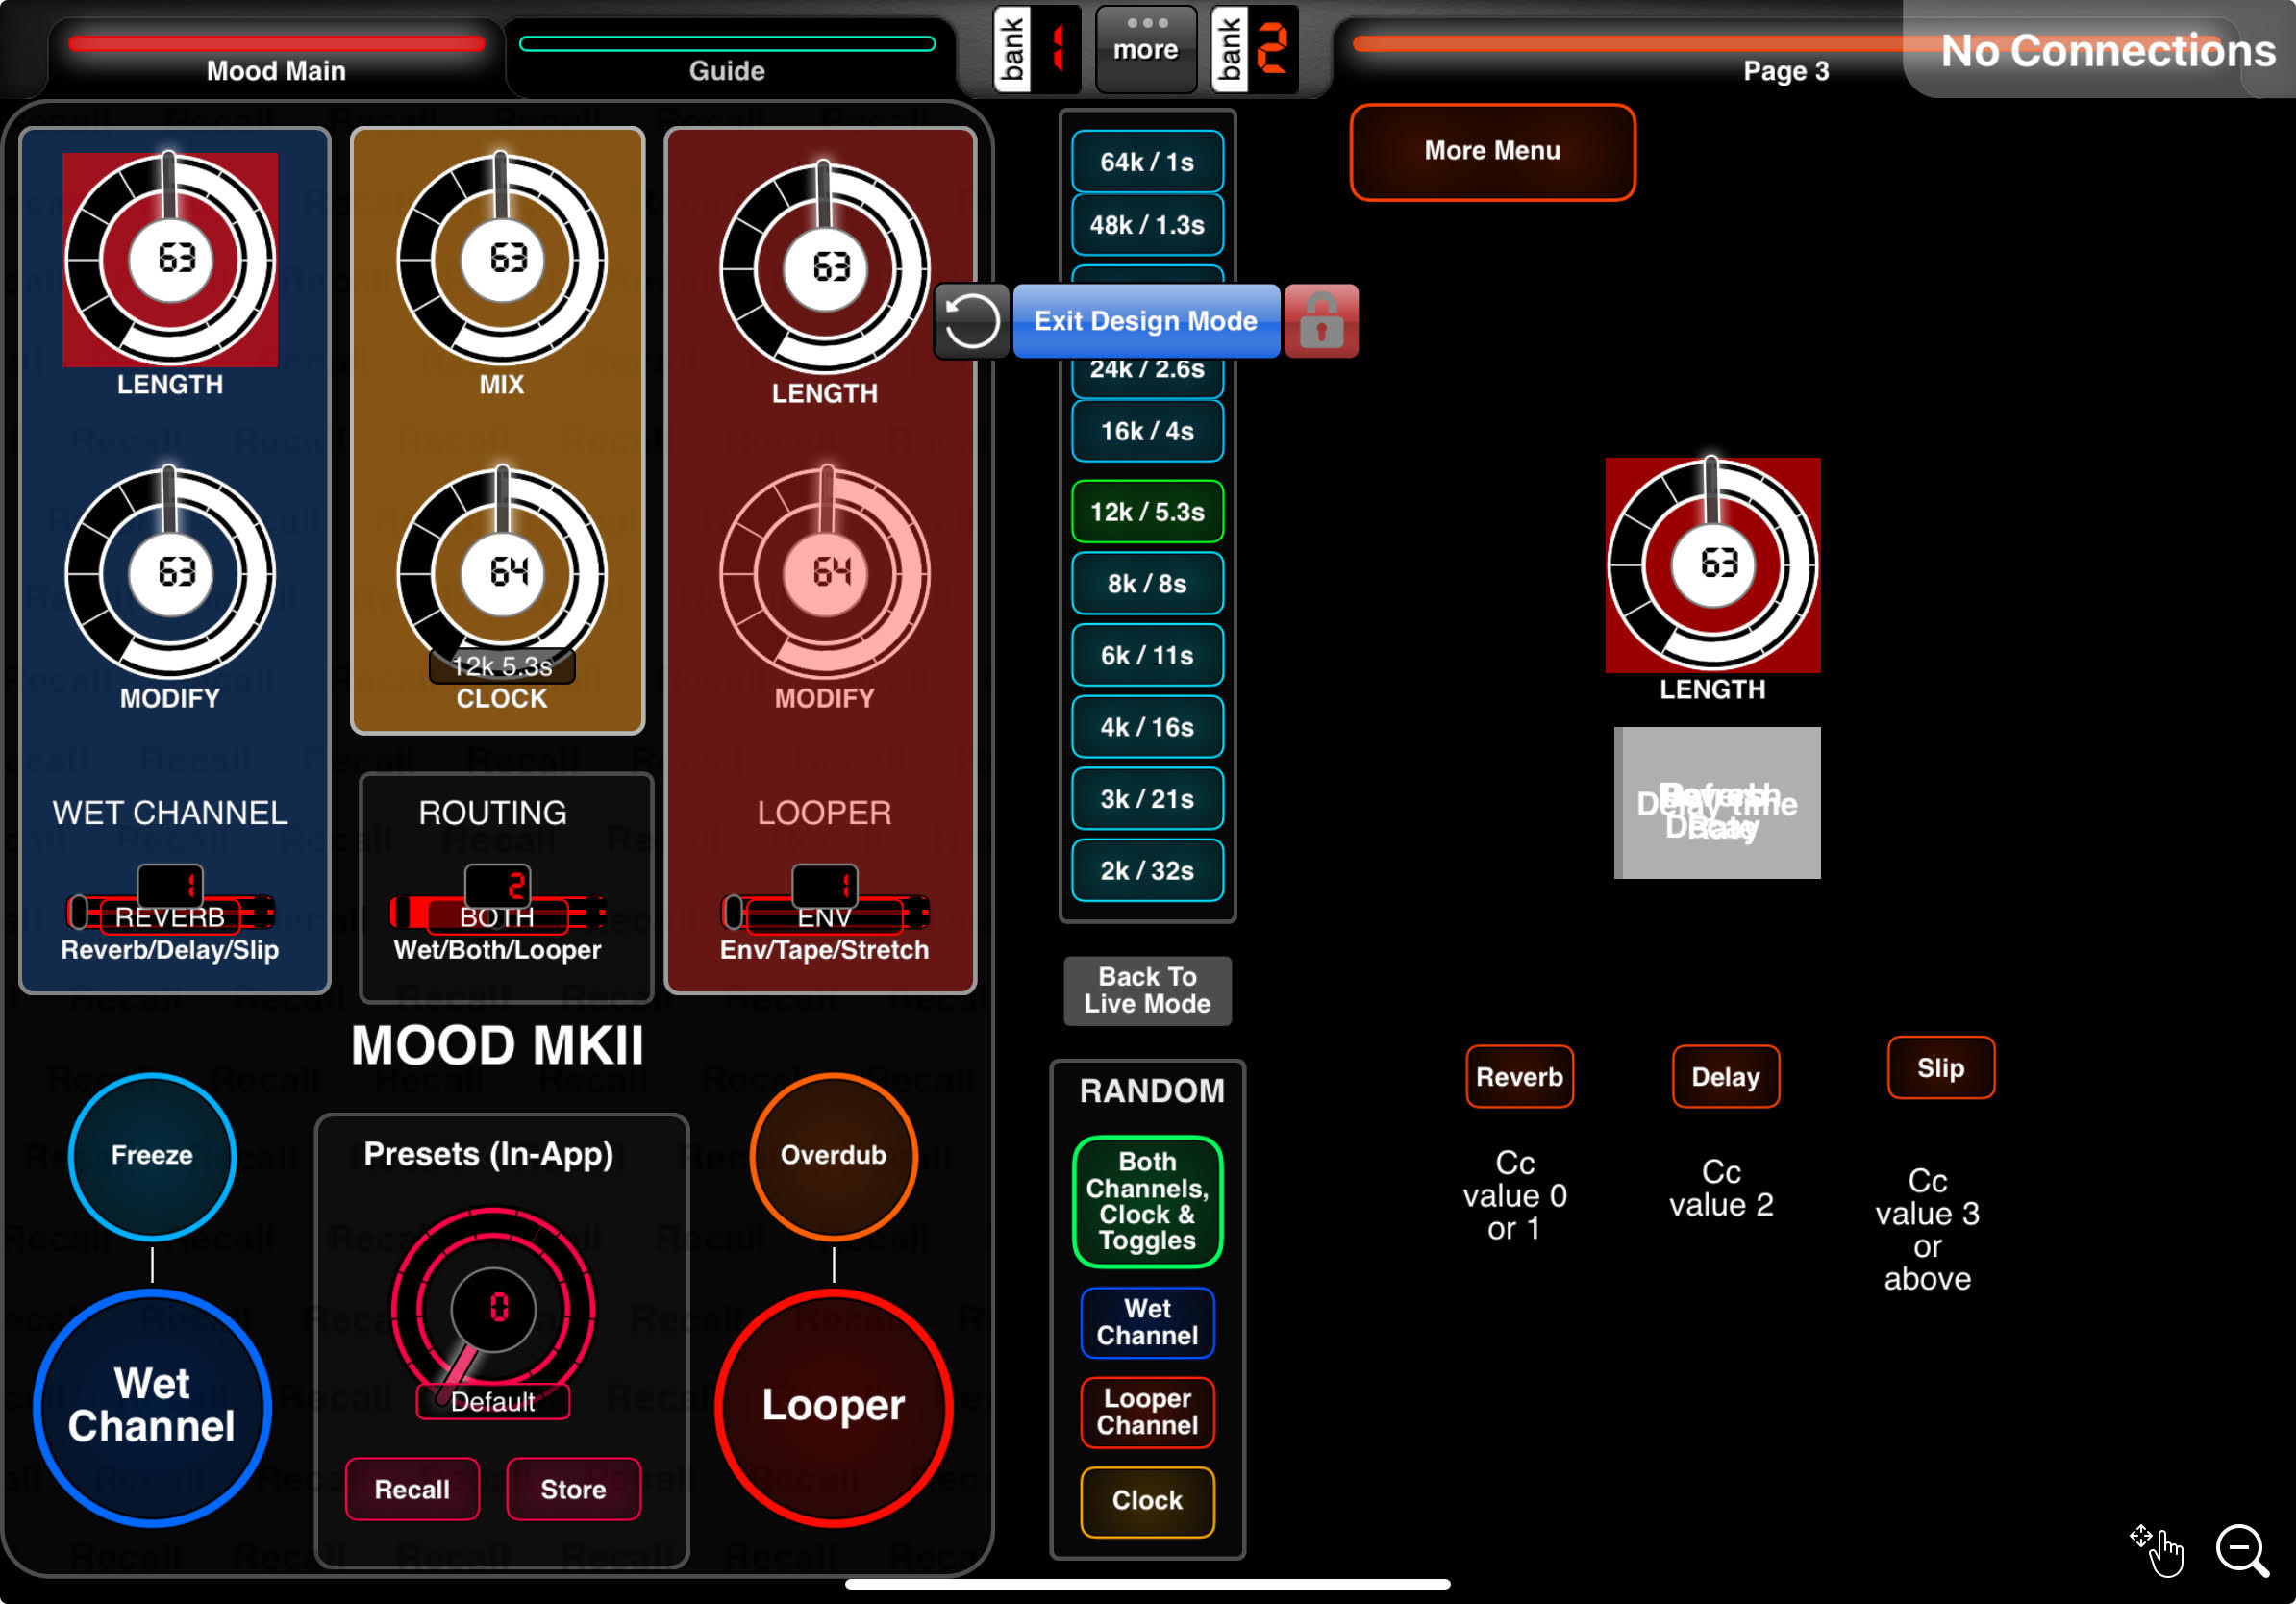
Task: Click the Slip button
Action: [1940, 1068]
